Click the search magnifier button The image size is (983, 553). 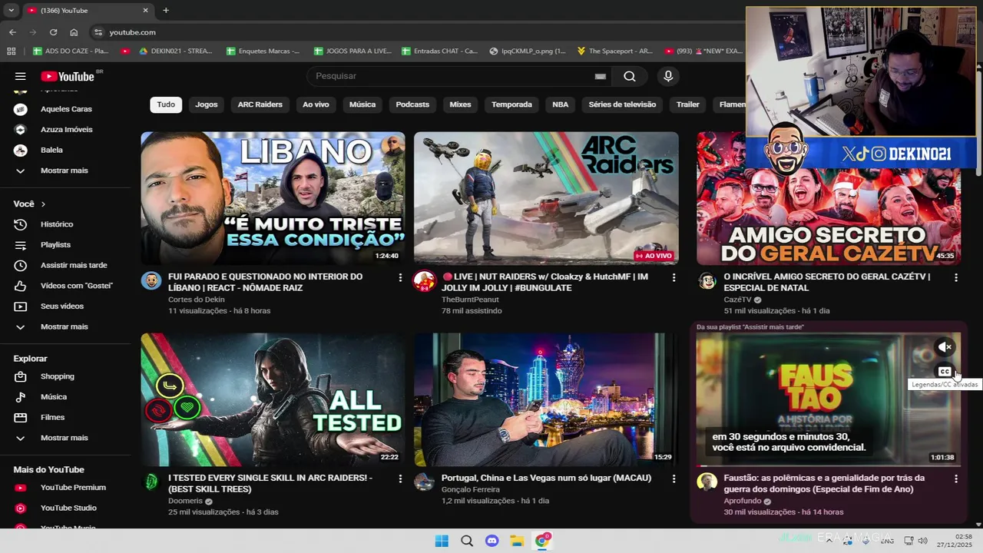[630, 76]
